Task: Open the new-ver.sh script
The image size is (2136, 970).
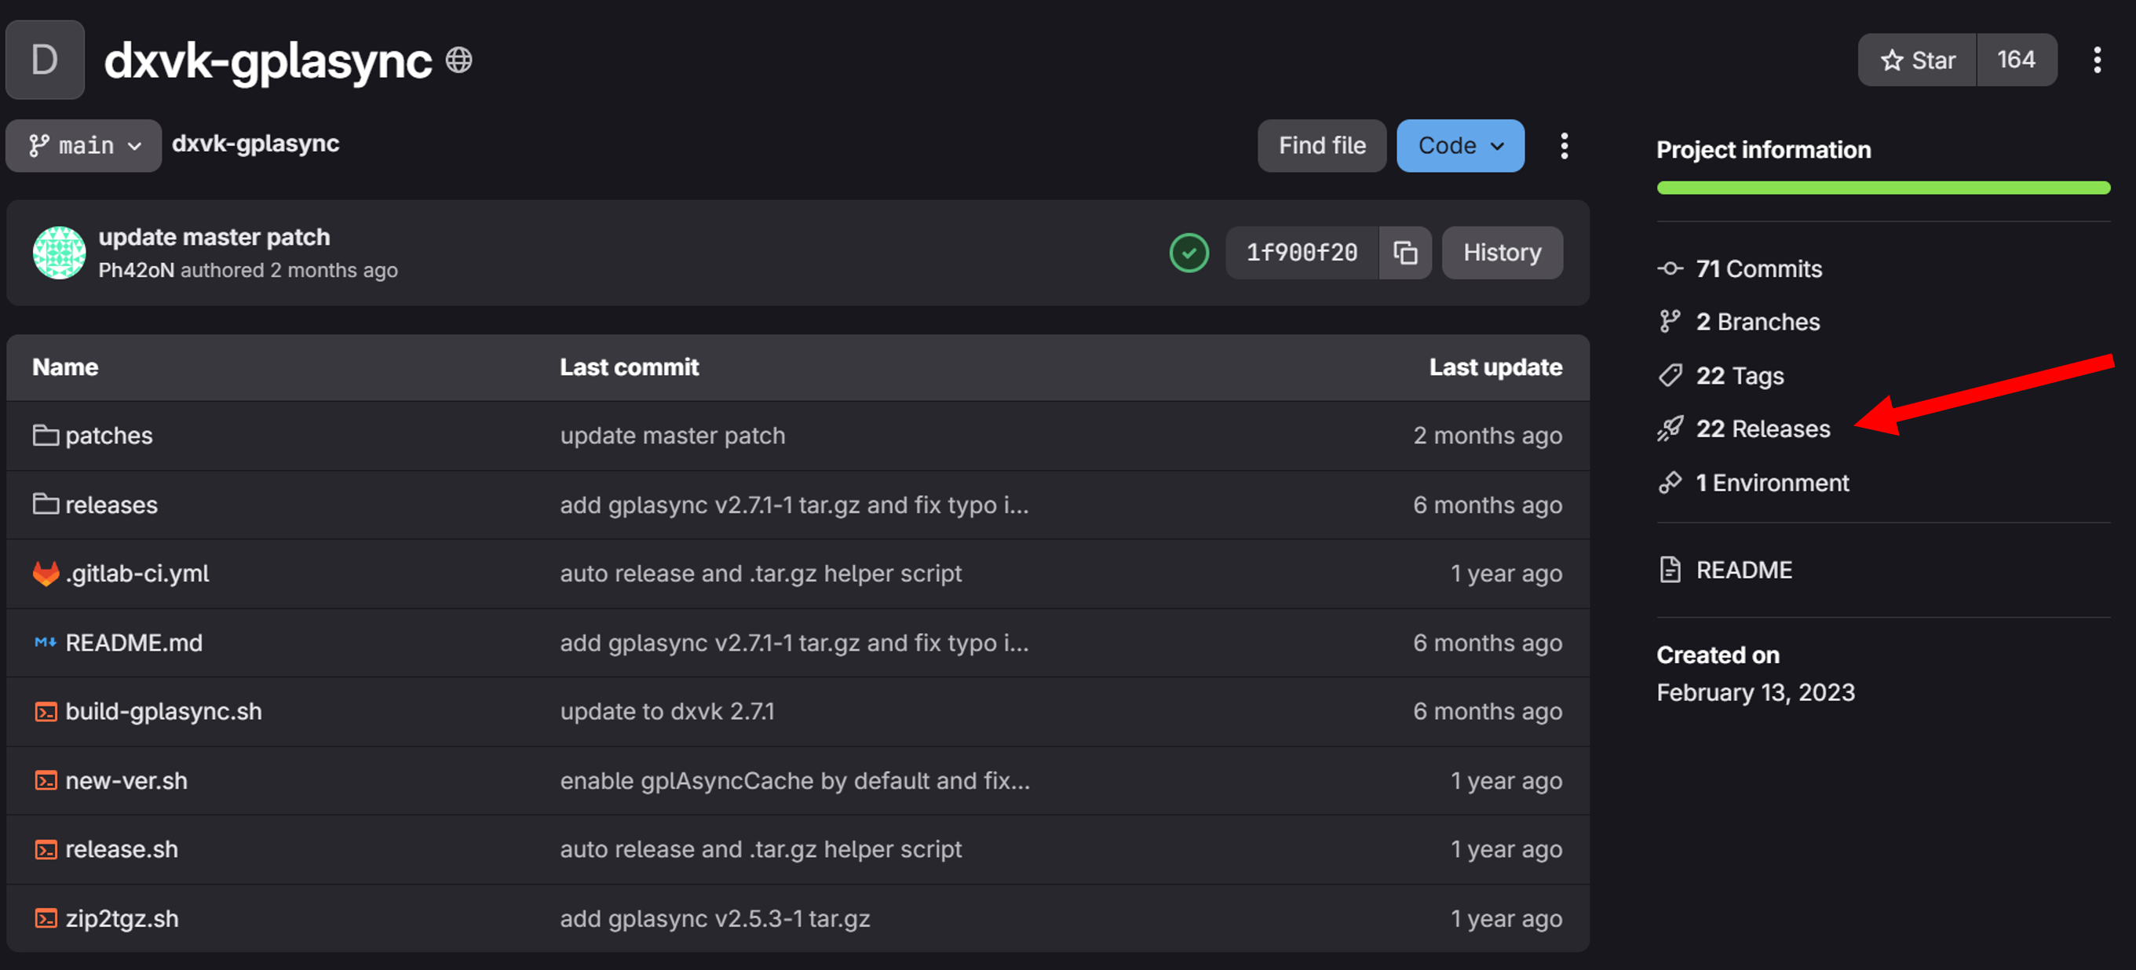Action: (126, 781)
